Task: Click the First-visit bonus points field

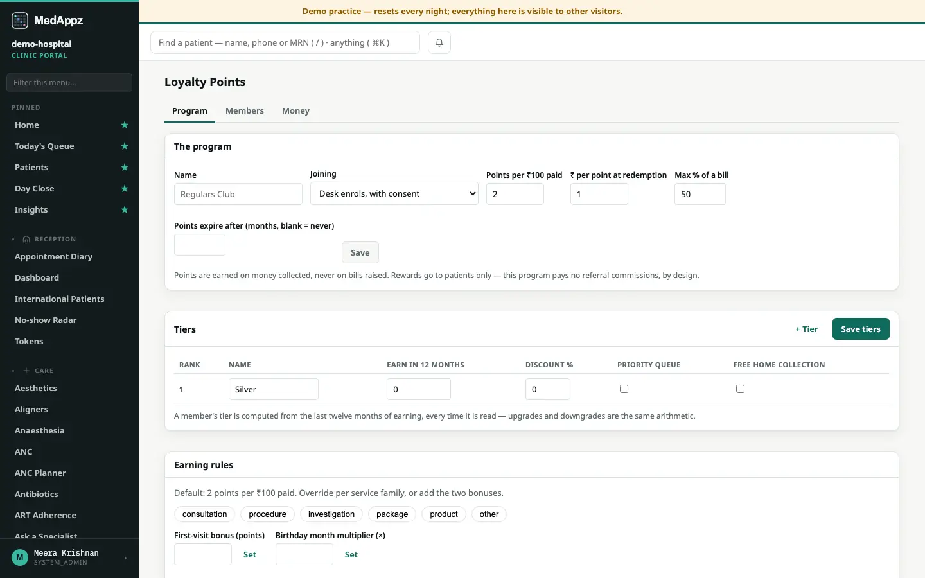Action: (203, 554)
